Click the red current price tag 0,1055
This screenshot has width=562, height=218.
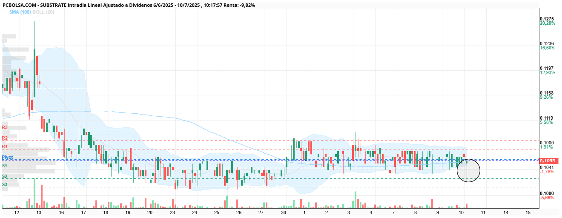[549, 161]
